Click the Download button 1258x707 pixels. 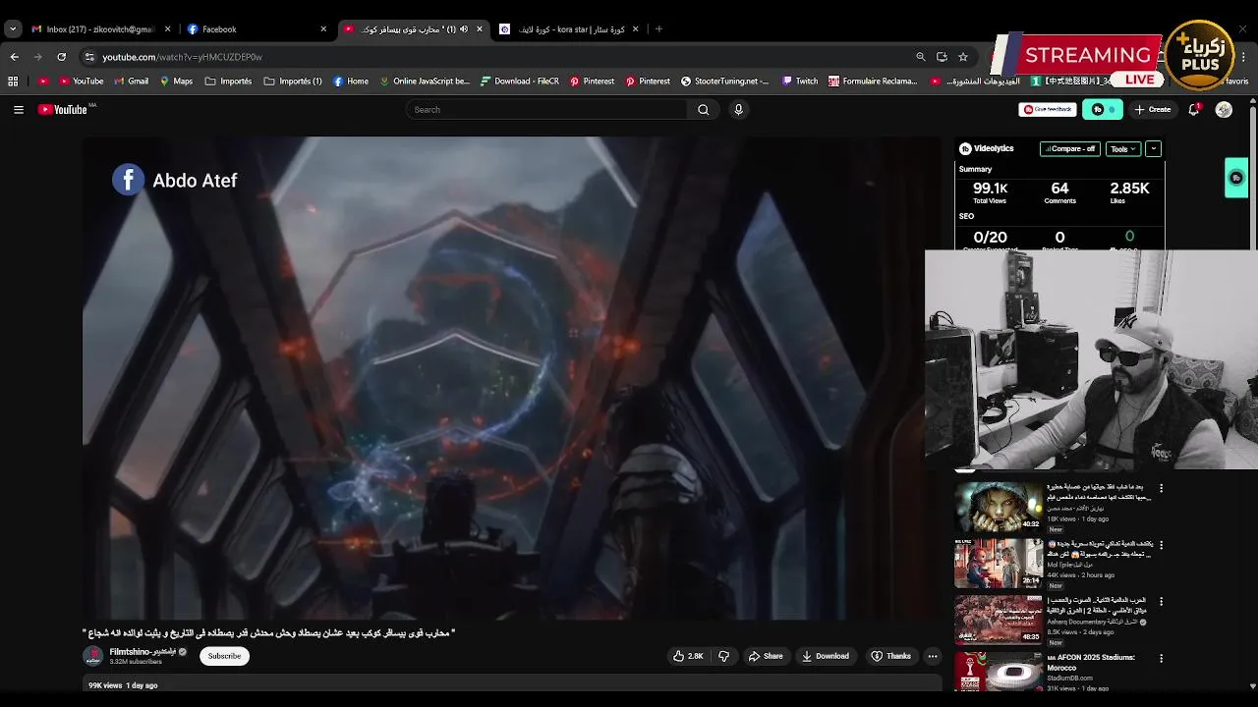pos(825,656)
